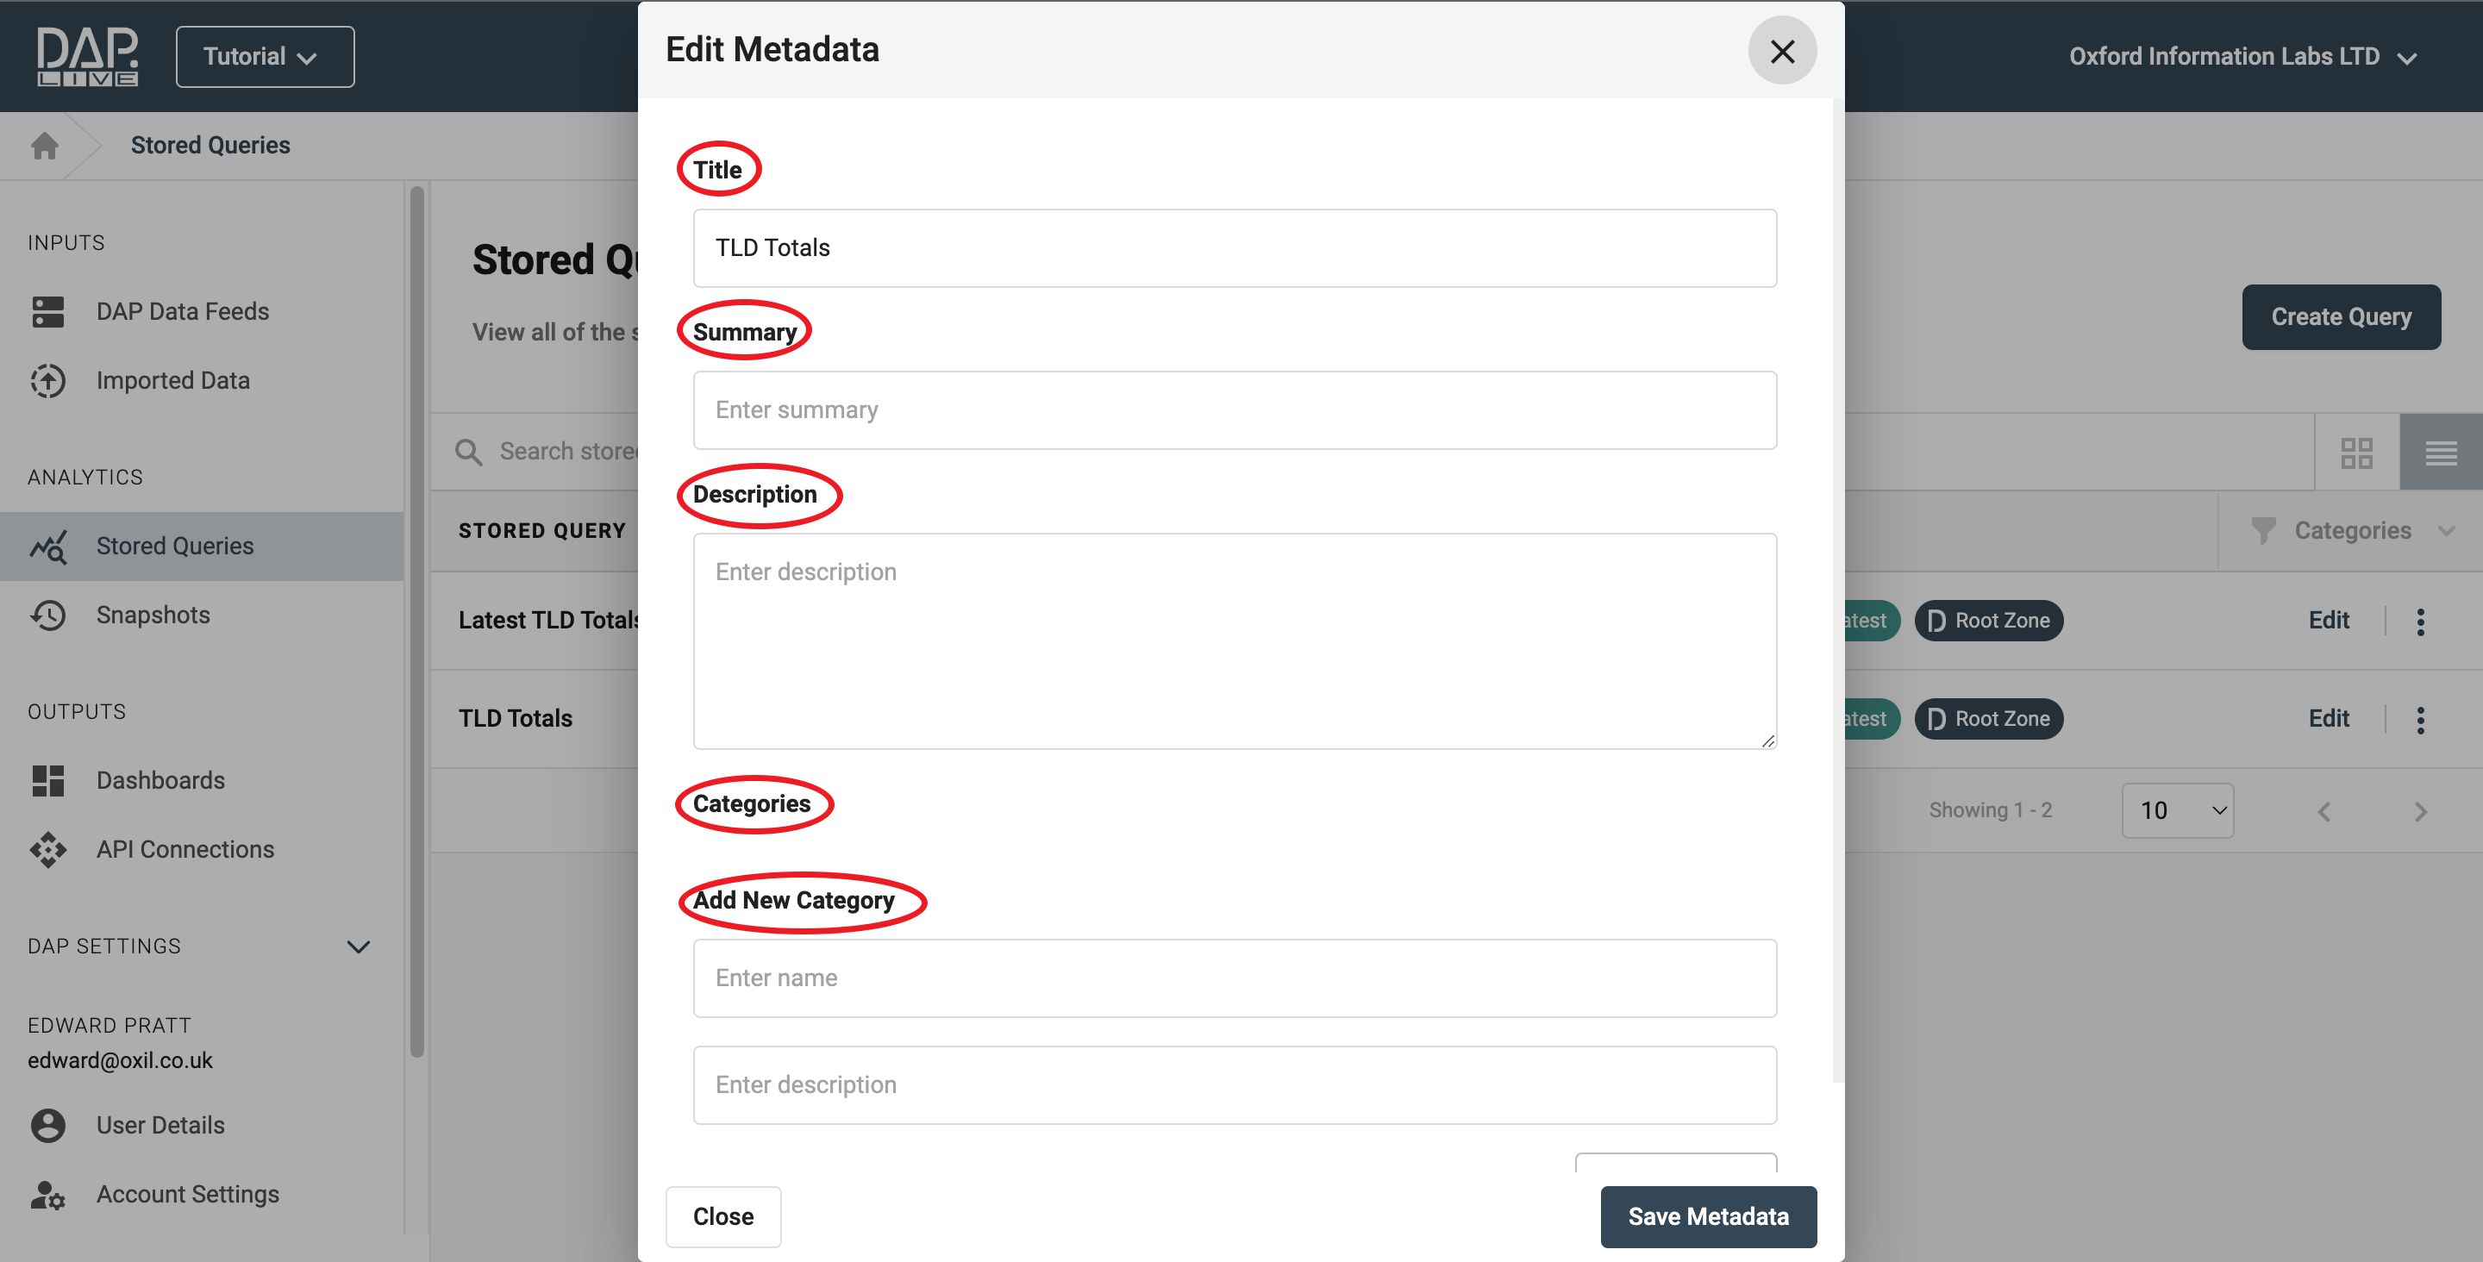The width and height of the screenshot is (2483, 1262).
Task: Click the Summary input field
Action: [x=1234, y=410]
